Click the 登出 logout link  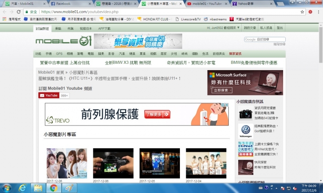280,28
